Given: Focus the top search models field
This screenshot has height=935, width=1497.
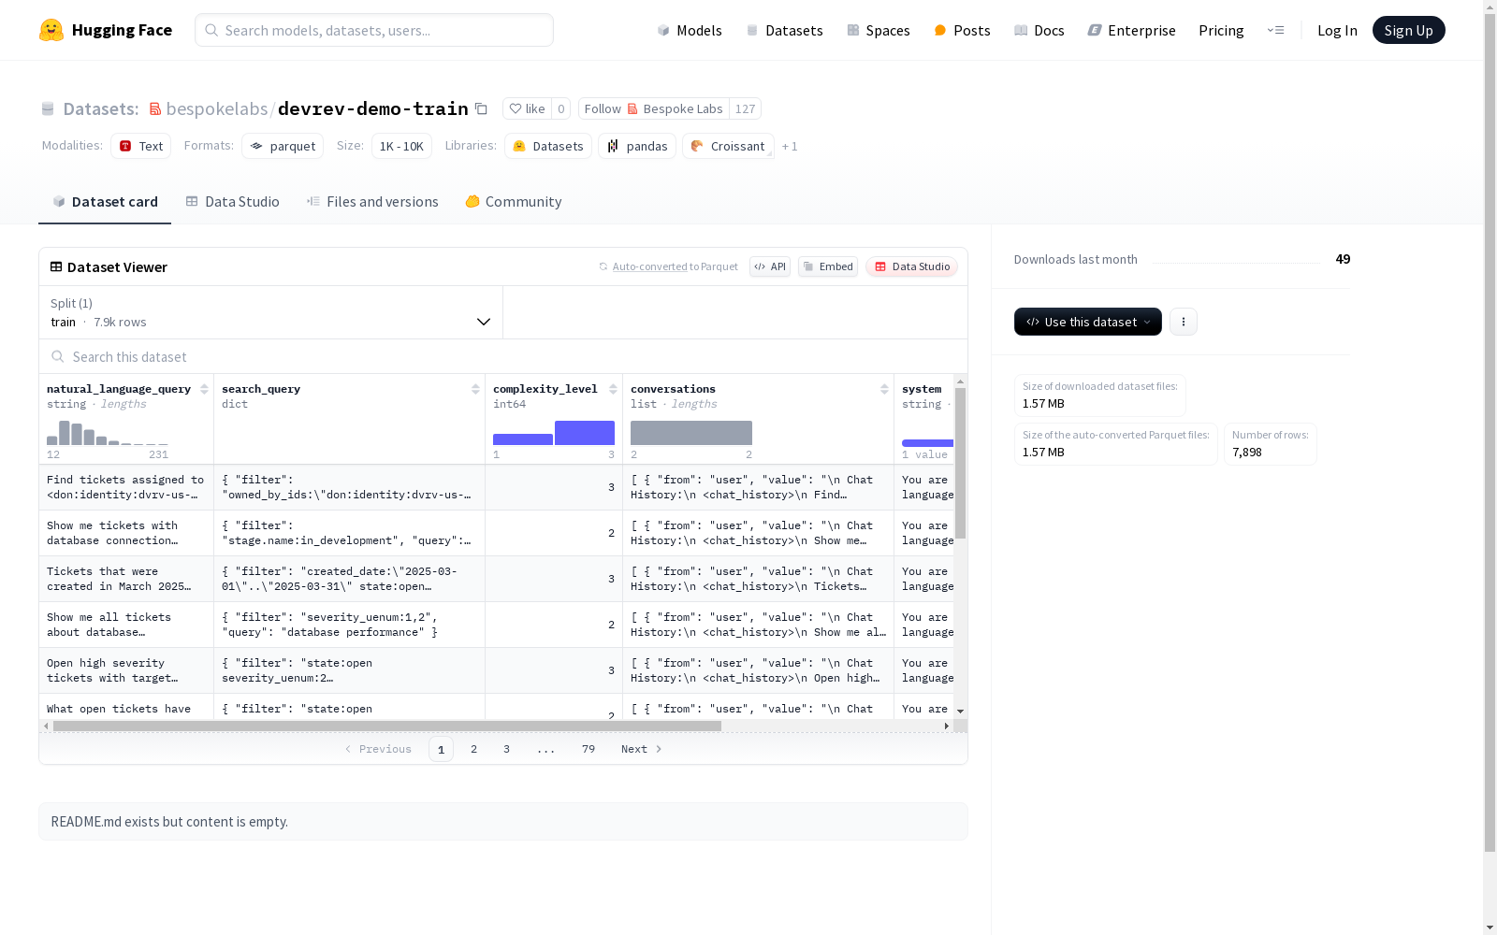Looking at the screenshot, I should 374,30.
